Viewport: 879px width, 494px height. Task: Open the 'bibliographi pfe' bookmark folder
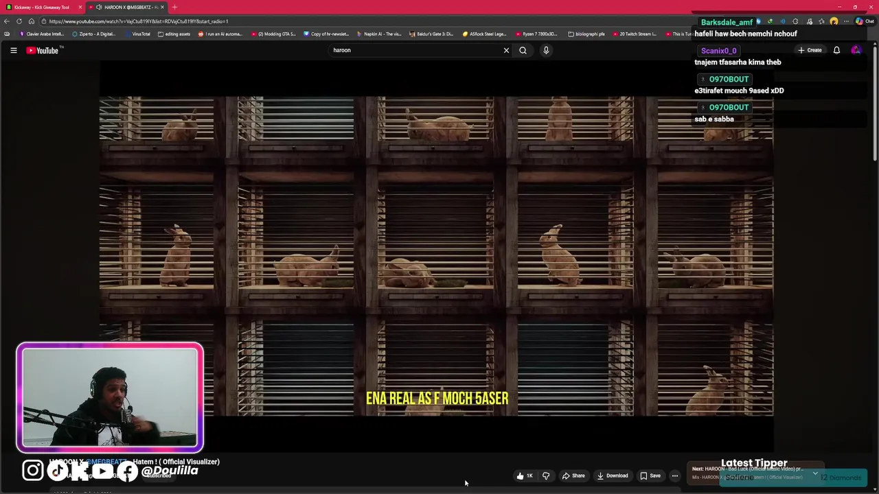pos(586,34)
